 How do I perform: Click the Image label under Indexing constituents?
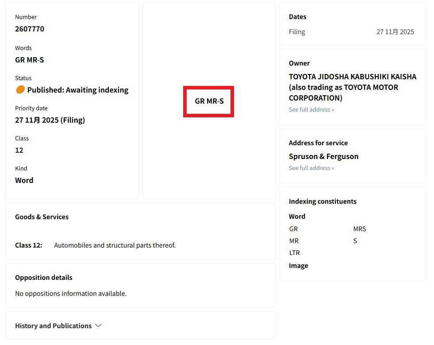click(298, 265)
